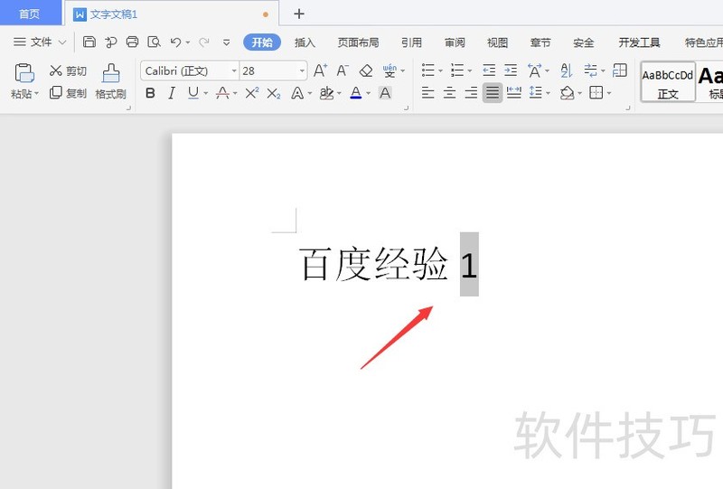Activate the 格式刷 format painter
The image size is (723, 489).
[110, 81]
